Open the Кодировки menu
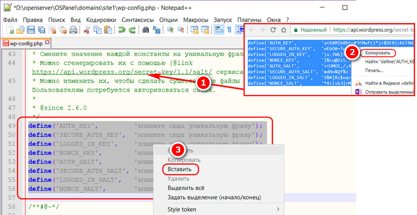This screenshot has height=215, width=417. click(101, 20)
